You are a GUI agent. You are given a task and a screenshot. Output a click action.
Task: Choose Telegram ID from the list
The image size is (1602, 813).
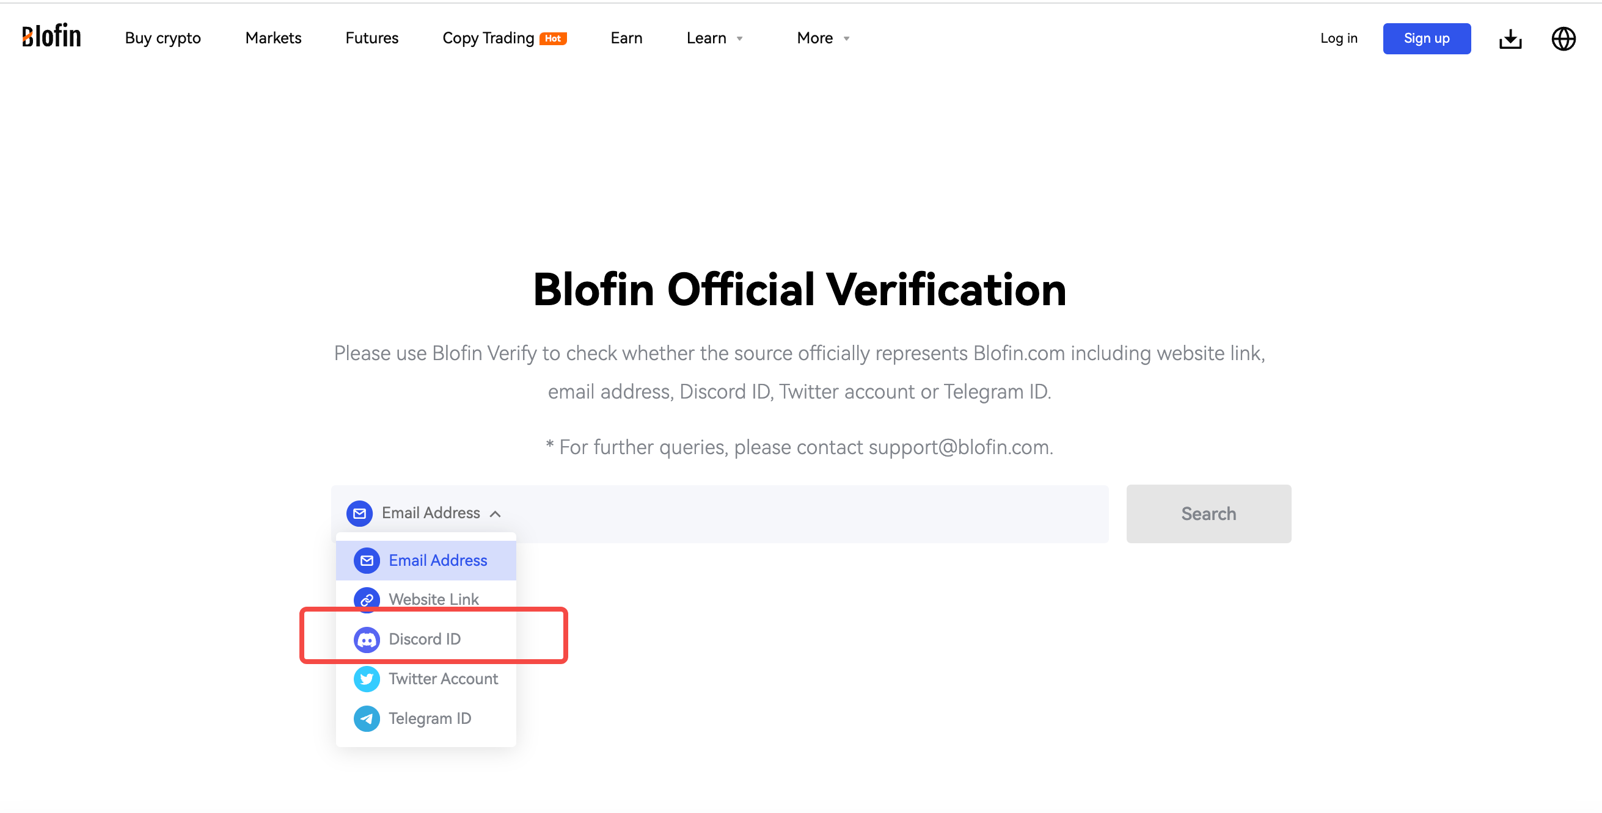425,718
